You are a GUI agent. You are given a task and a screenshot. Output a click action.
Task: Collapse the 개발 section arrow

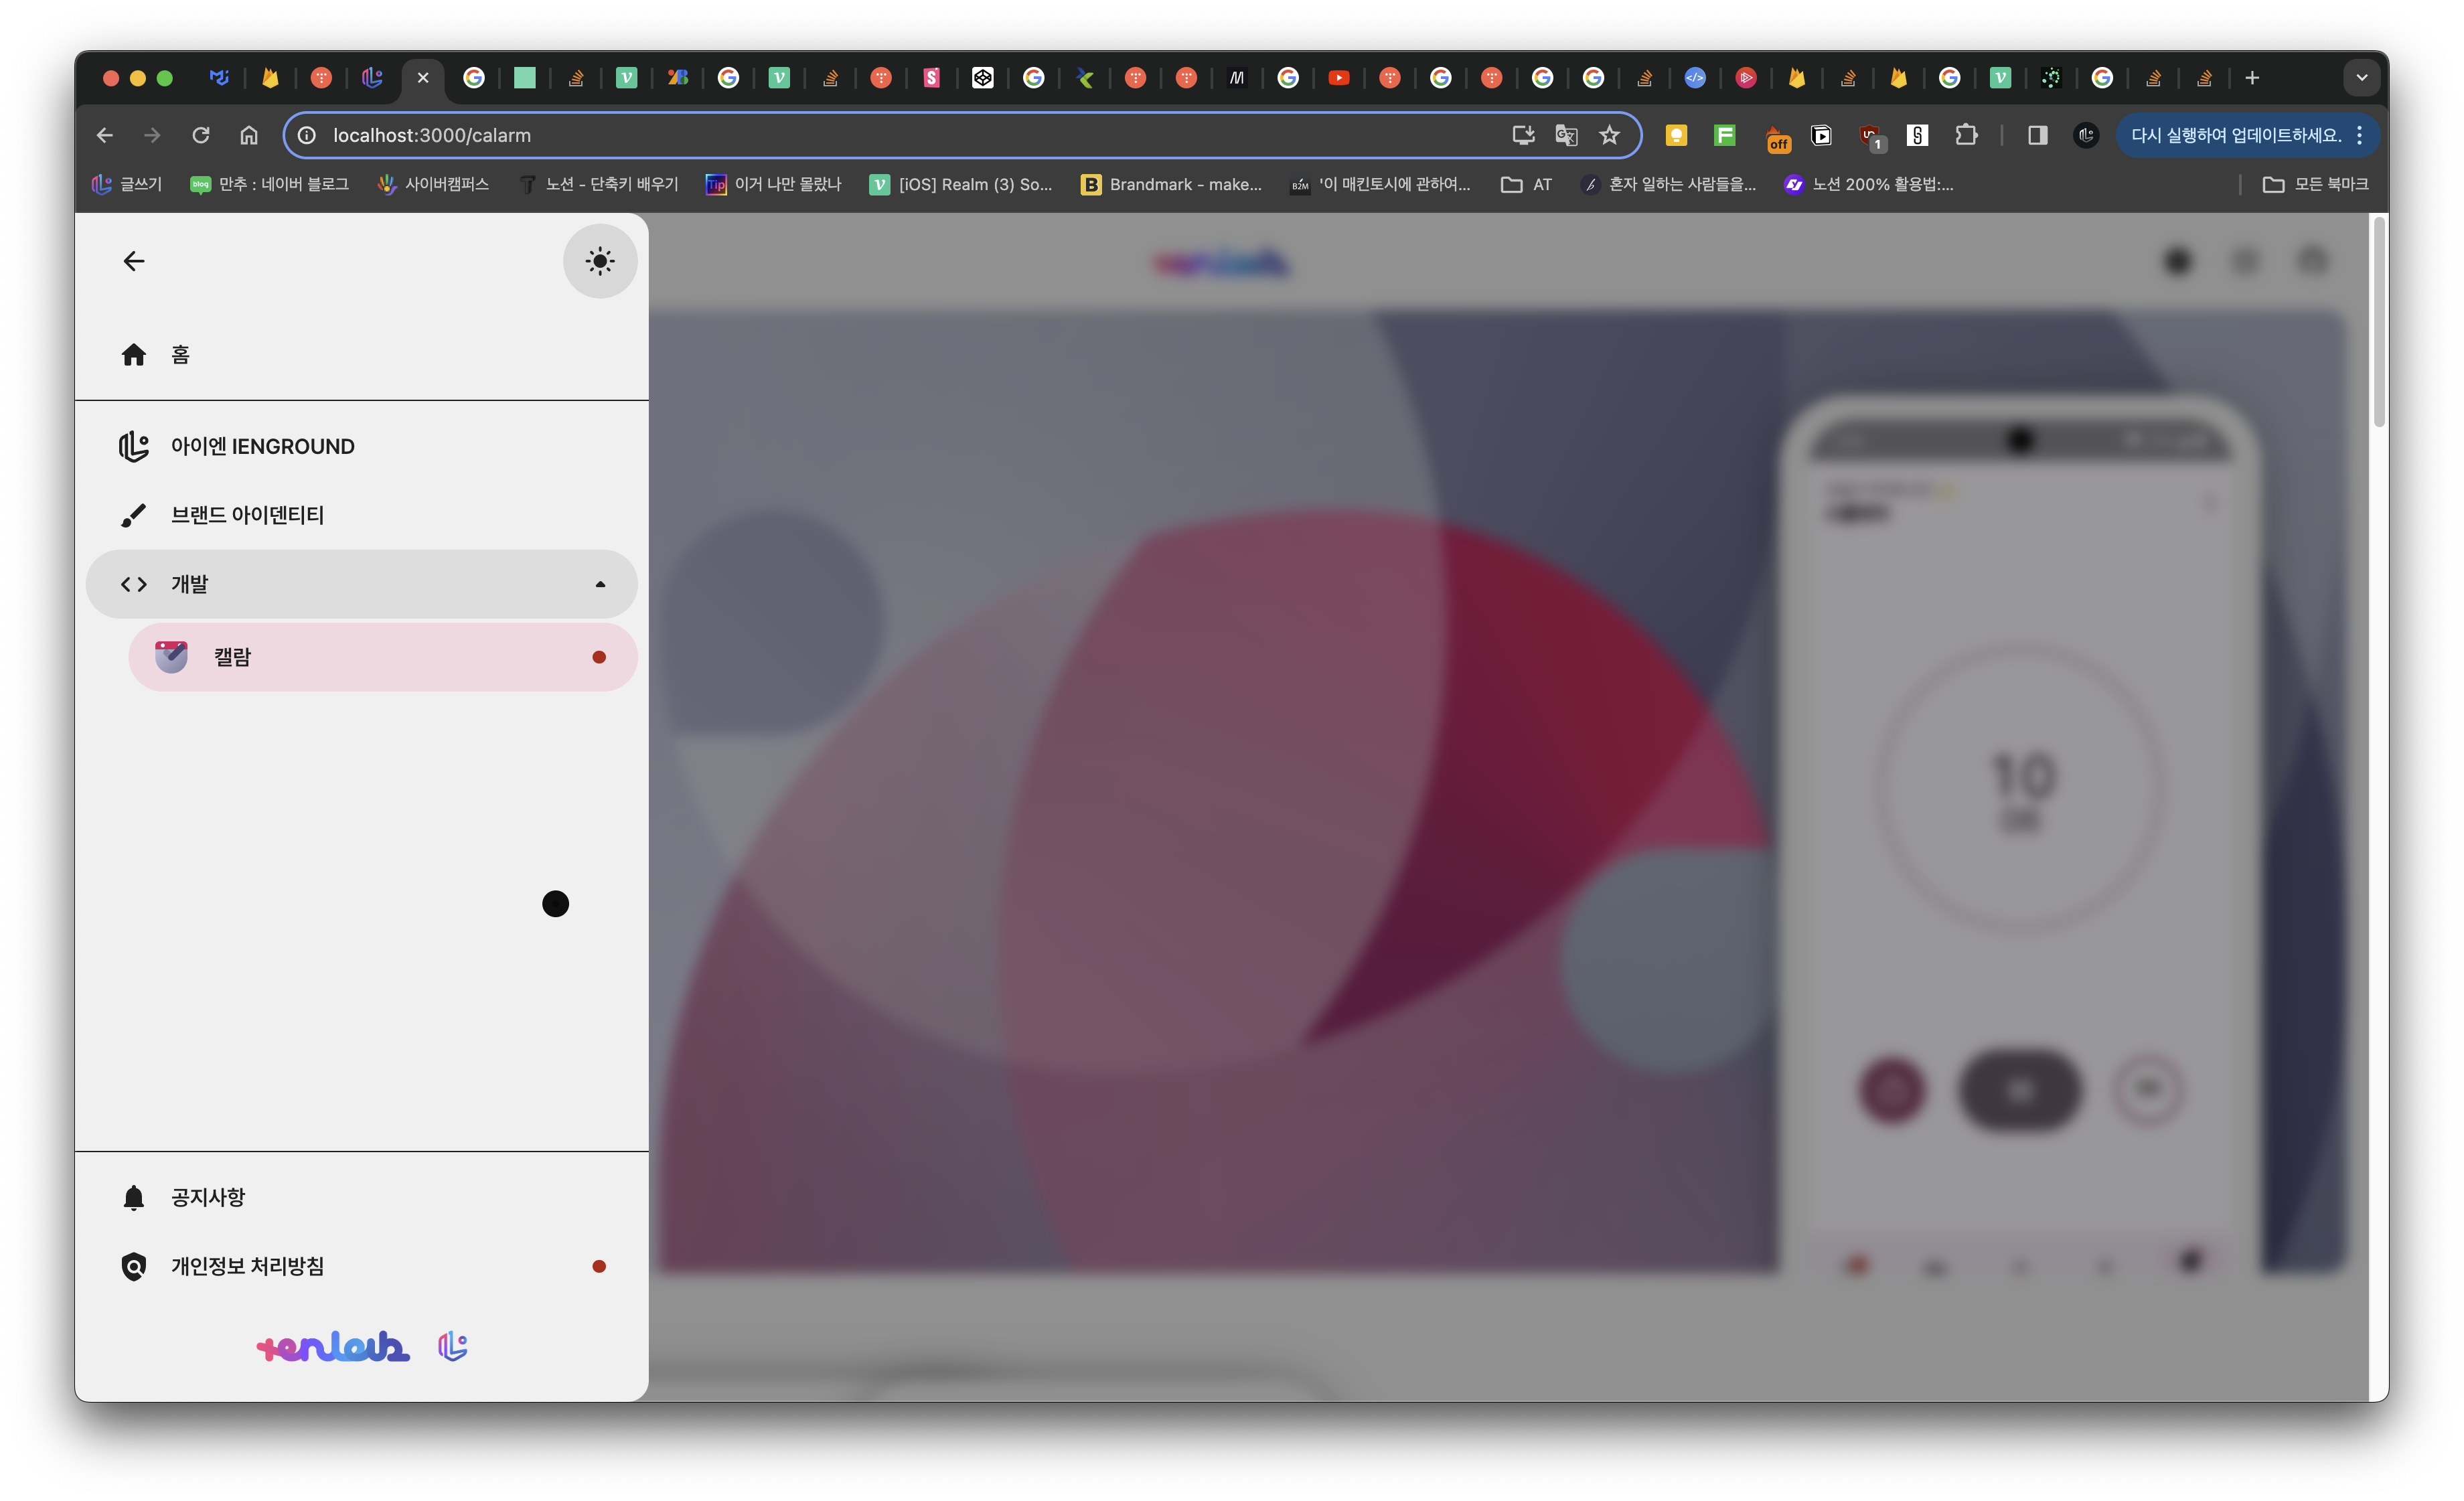pyautogui.click(x=600, y=584)
